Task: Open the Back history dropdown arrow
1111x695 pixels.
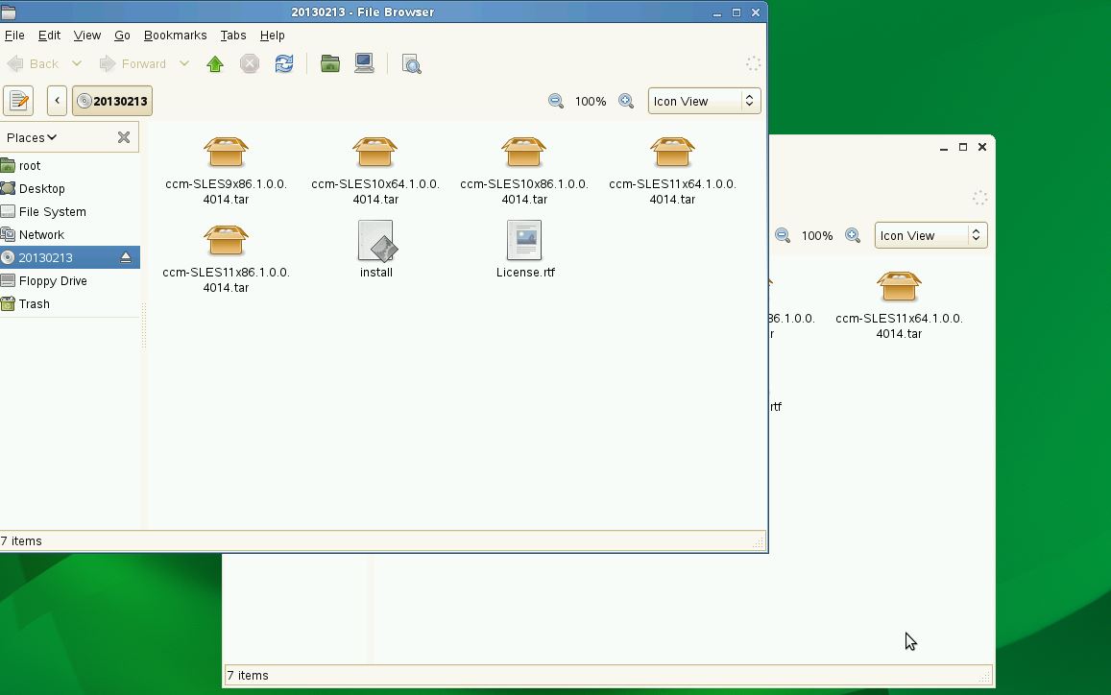Action: click(x=77, y=63)
